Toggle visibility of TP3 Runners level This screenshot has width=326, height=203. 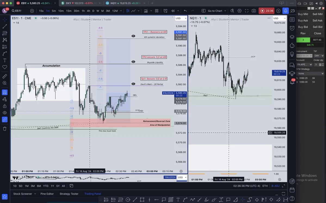pos(133,36)
